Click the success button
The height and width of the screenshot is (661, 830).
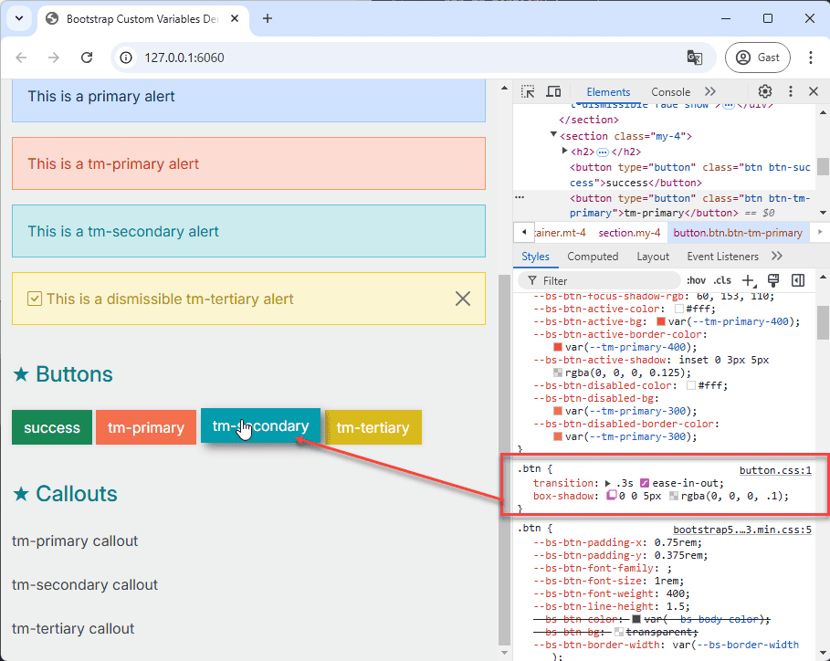pos(52,427)
